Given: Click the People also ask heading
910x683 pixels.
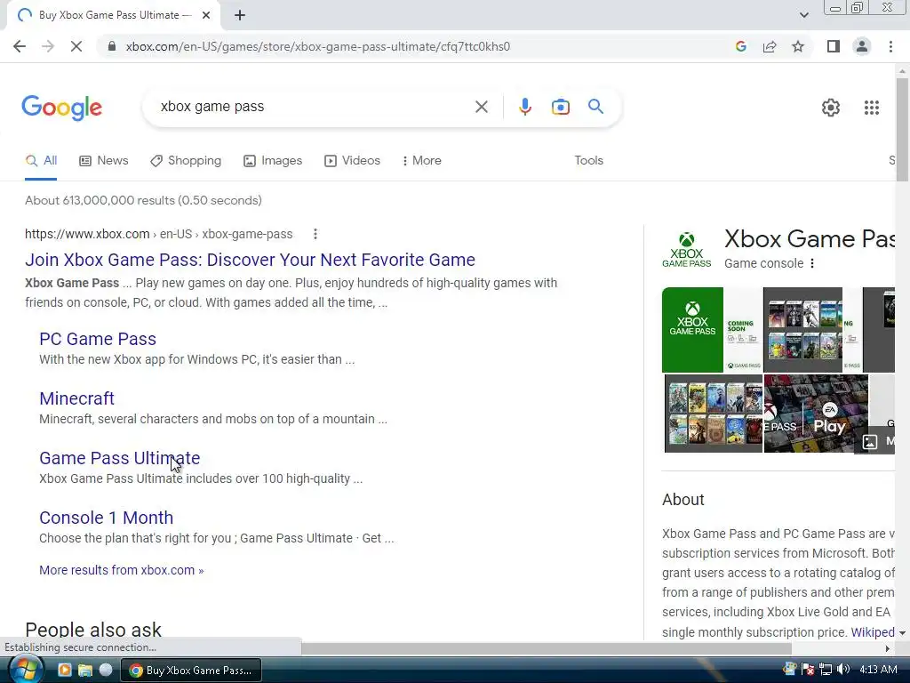Looking at the screenshot, I should pos(93,630).
